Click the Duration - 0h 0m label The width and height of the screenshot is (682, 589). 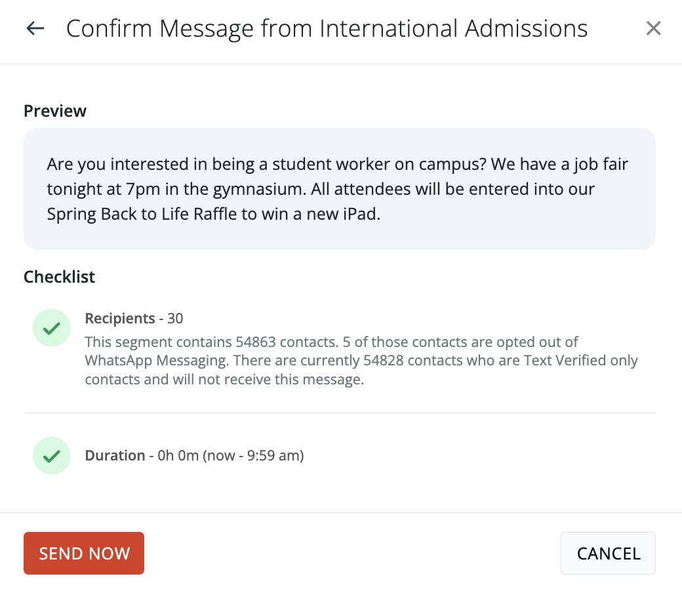tap(142, 455)
